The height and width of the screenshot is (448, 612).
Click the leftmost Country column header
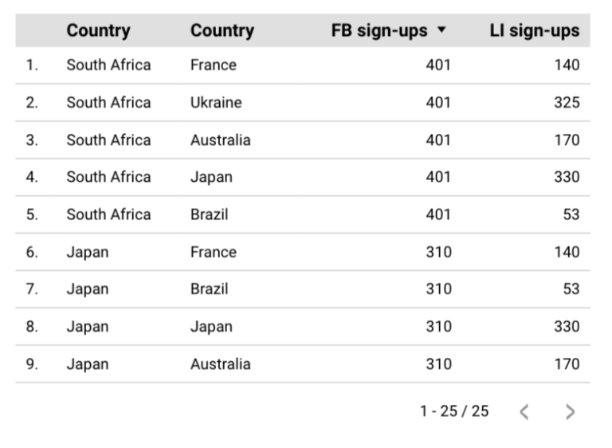pos(98,31)
